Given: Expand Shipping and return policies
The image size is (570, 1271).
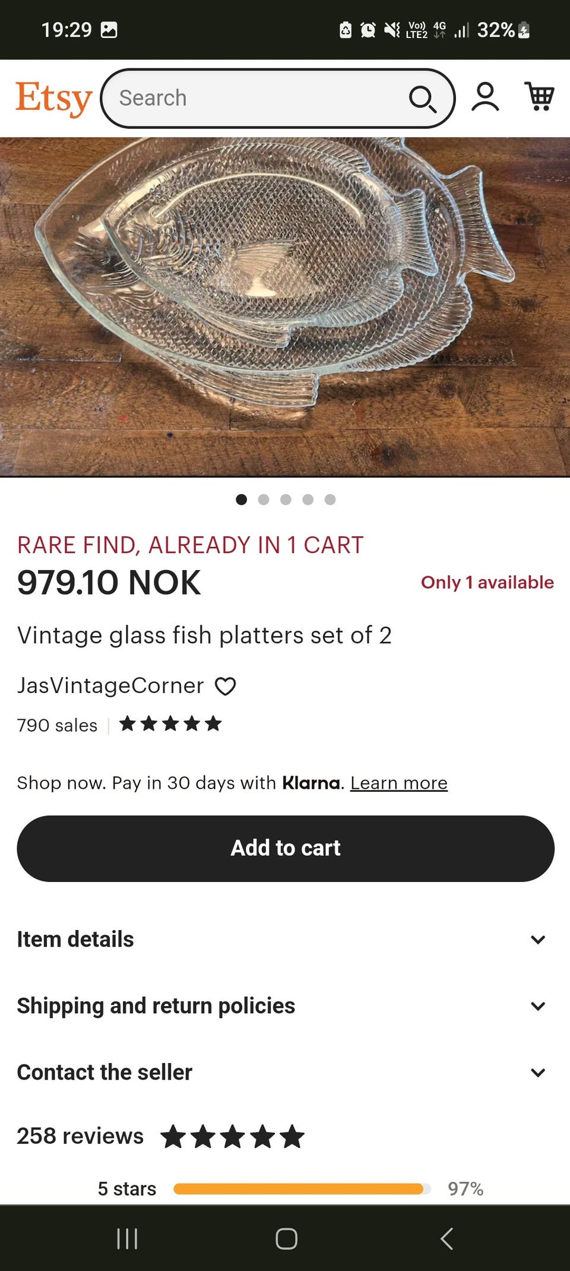Looking at the screenshot, I should (285, 1006).
